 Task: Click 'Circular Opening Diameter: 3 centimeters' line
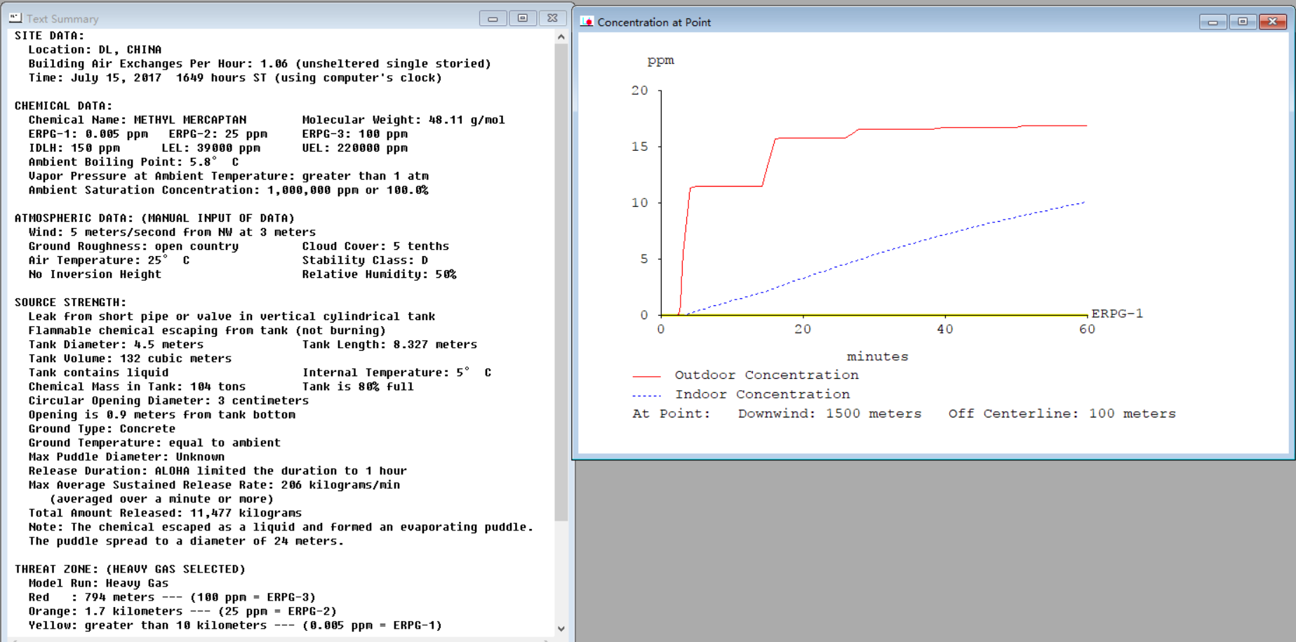[x=168, y=401]
